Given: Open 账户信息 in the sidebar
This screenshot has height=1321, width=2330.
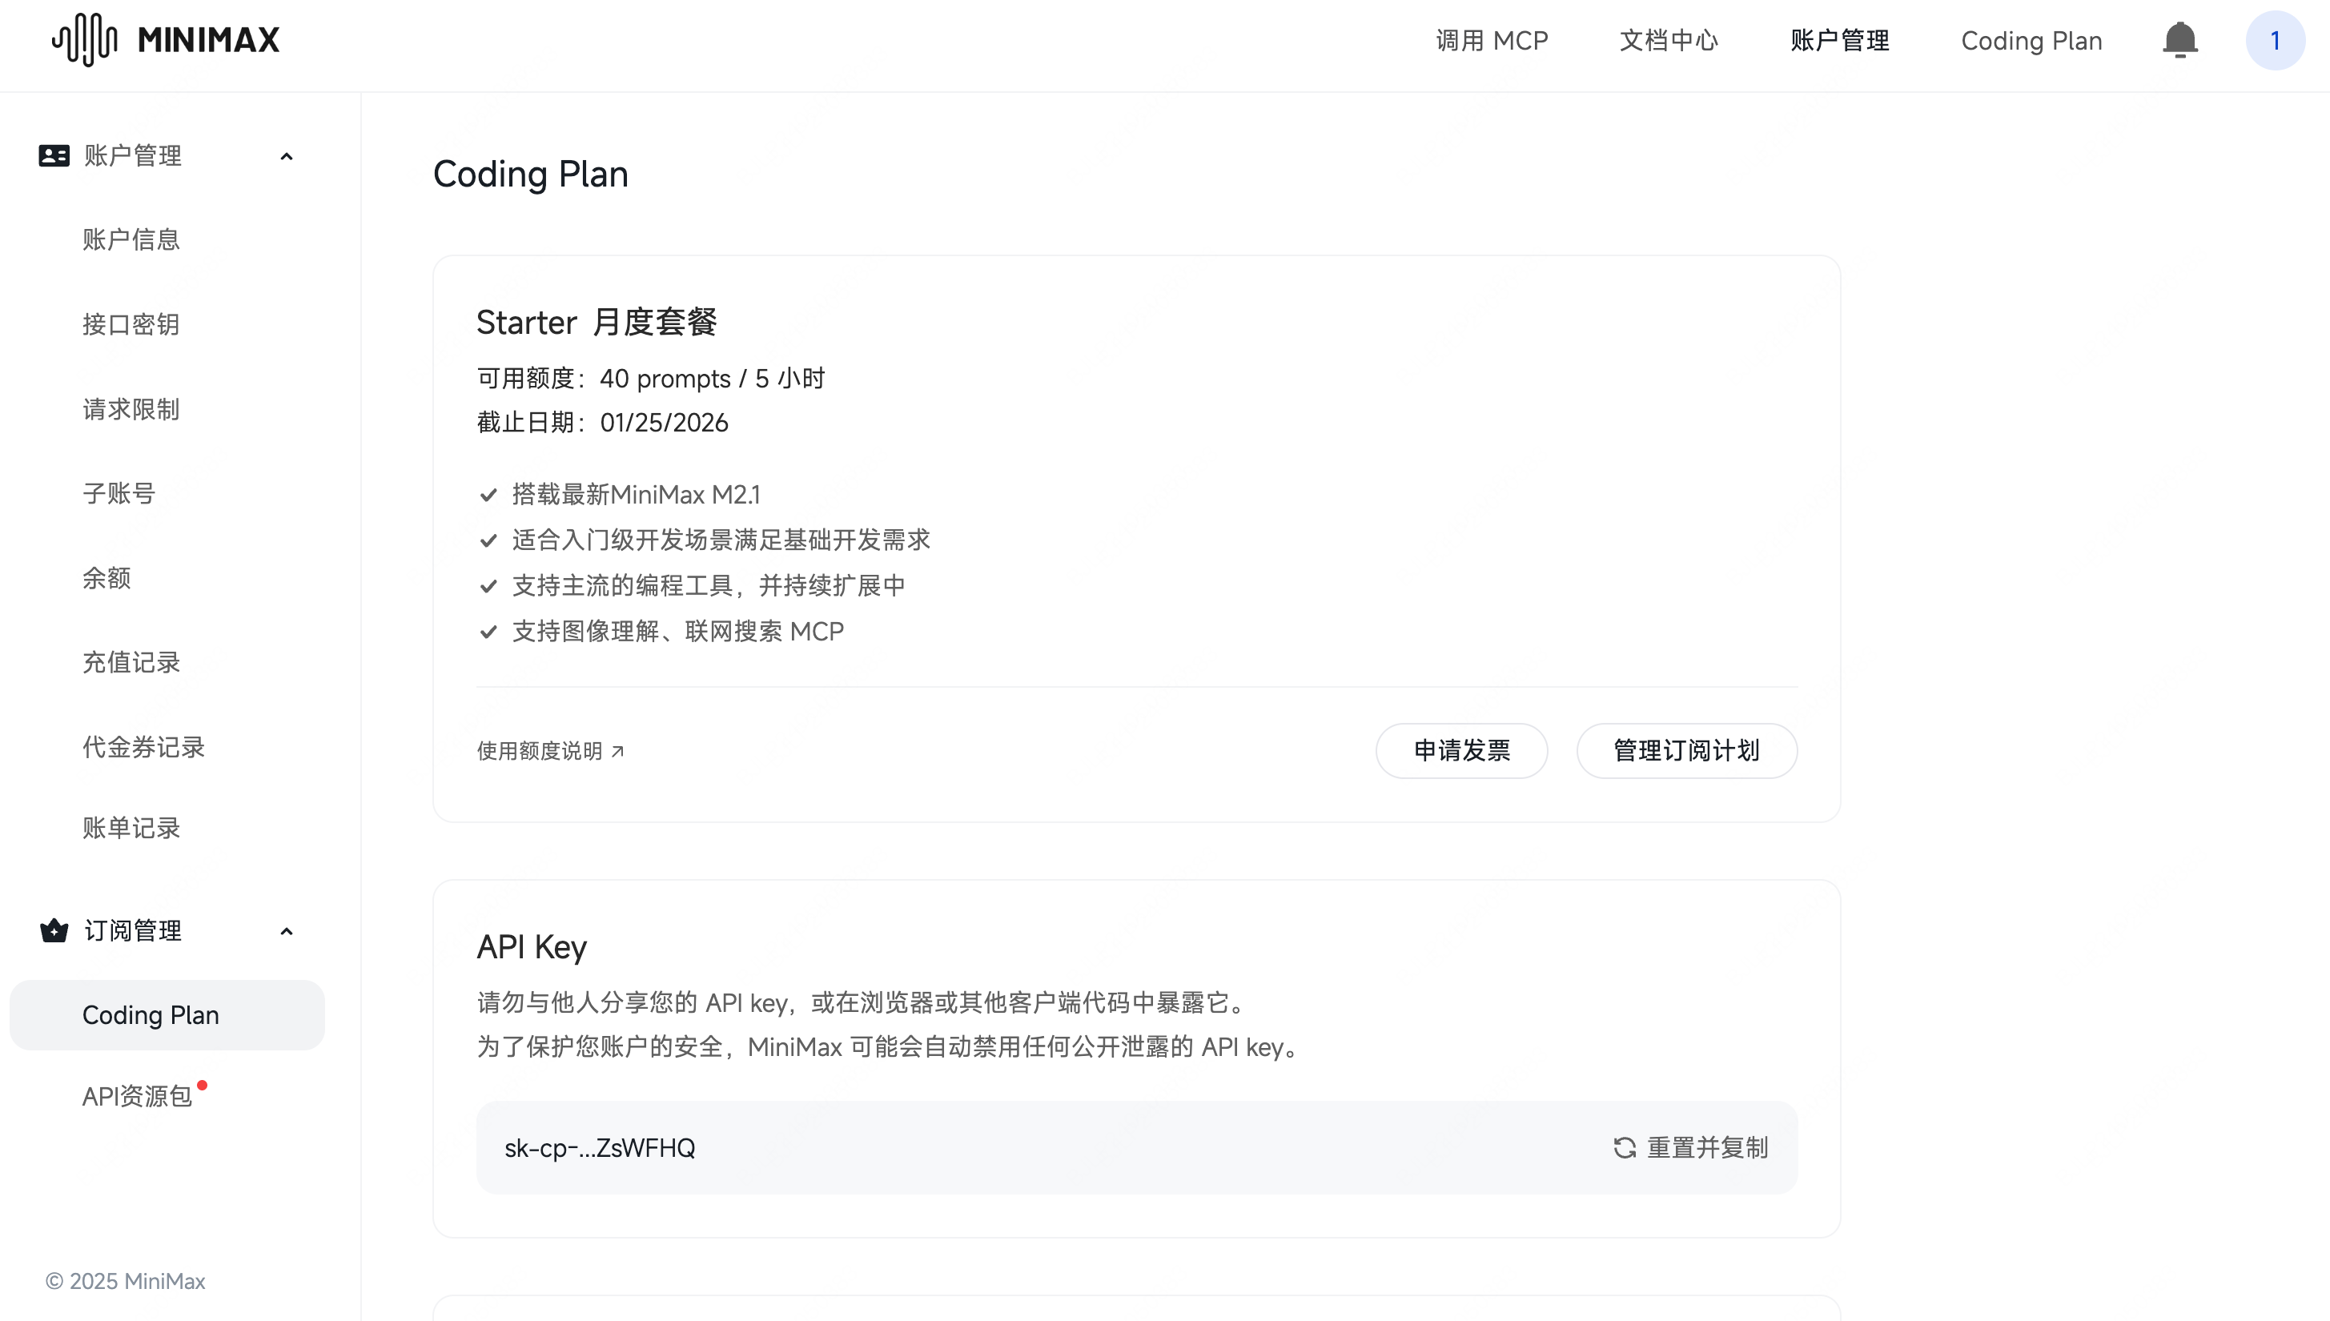Looking at the screenshot, I should [x=131, y=239].
